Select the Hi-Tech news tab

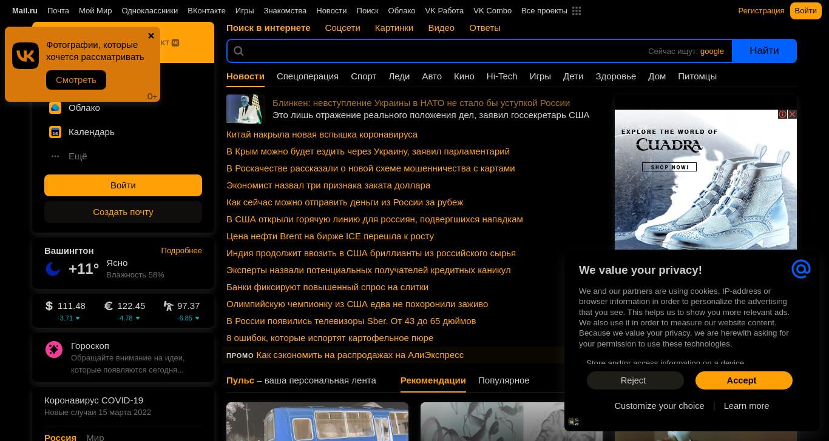[502, 76]
